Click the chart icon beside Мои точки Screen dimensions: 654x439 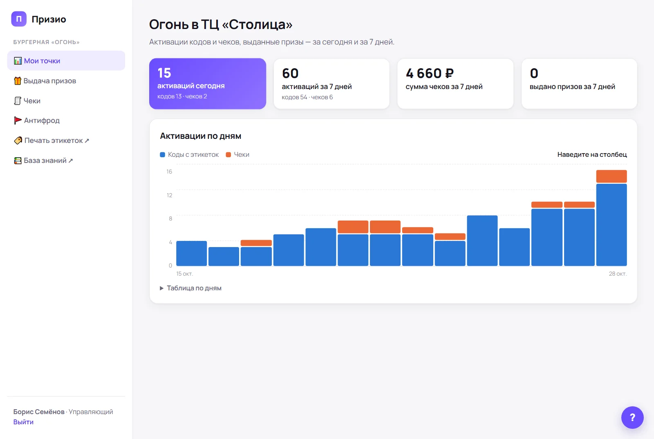click(x=18, y=61)
